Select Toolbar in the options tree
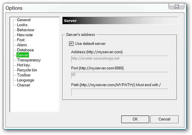 pyautogui.click(x=24, y=75)
